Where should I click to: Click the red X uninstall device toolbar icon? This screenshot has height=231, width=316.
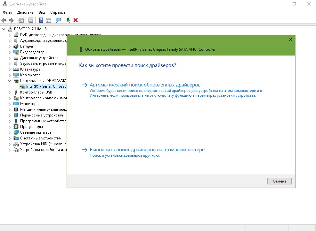(76, 20)
